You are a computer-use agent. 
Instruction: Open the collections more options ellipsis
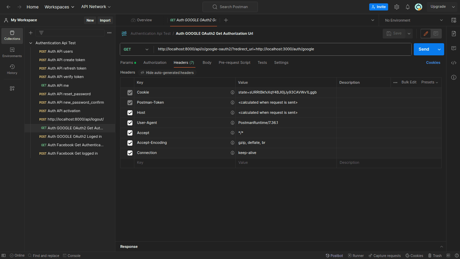[x=109, y=33]
